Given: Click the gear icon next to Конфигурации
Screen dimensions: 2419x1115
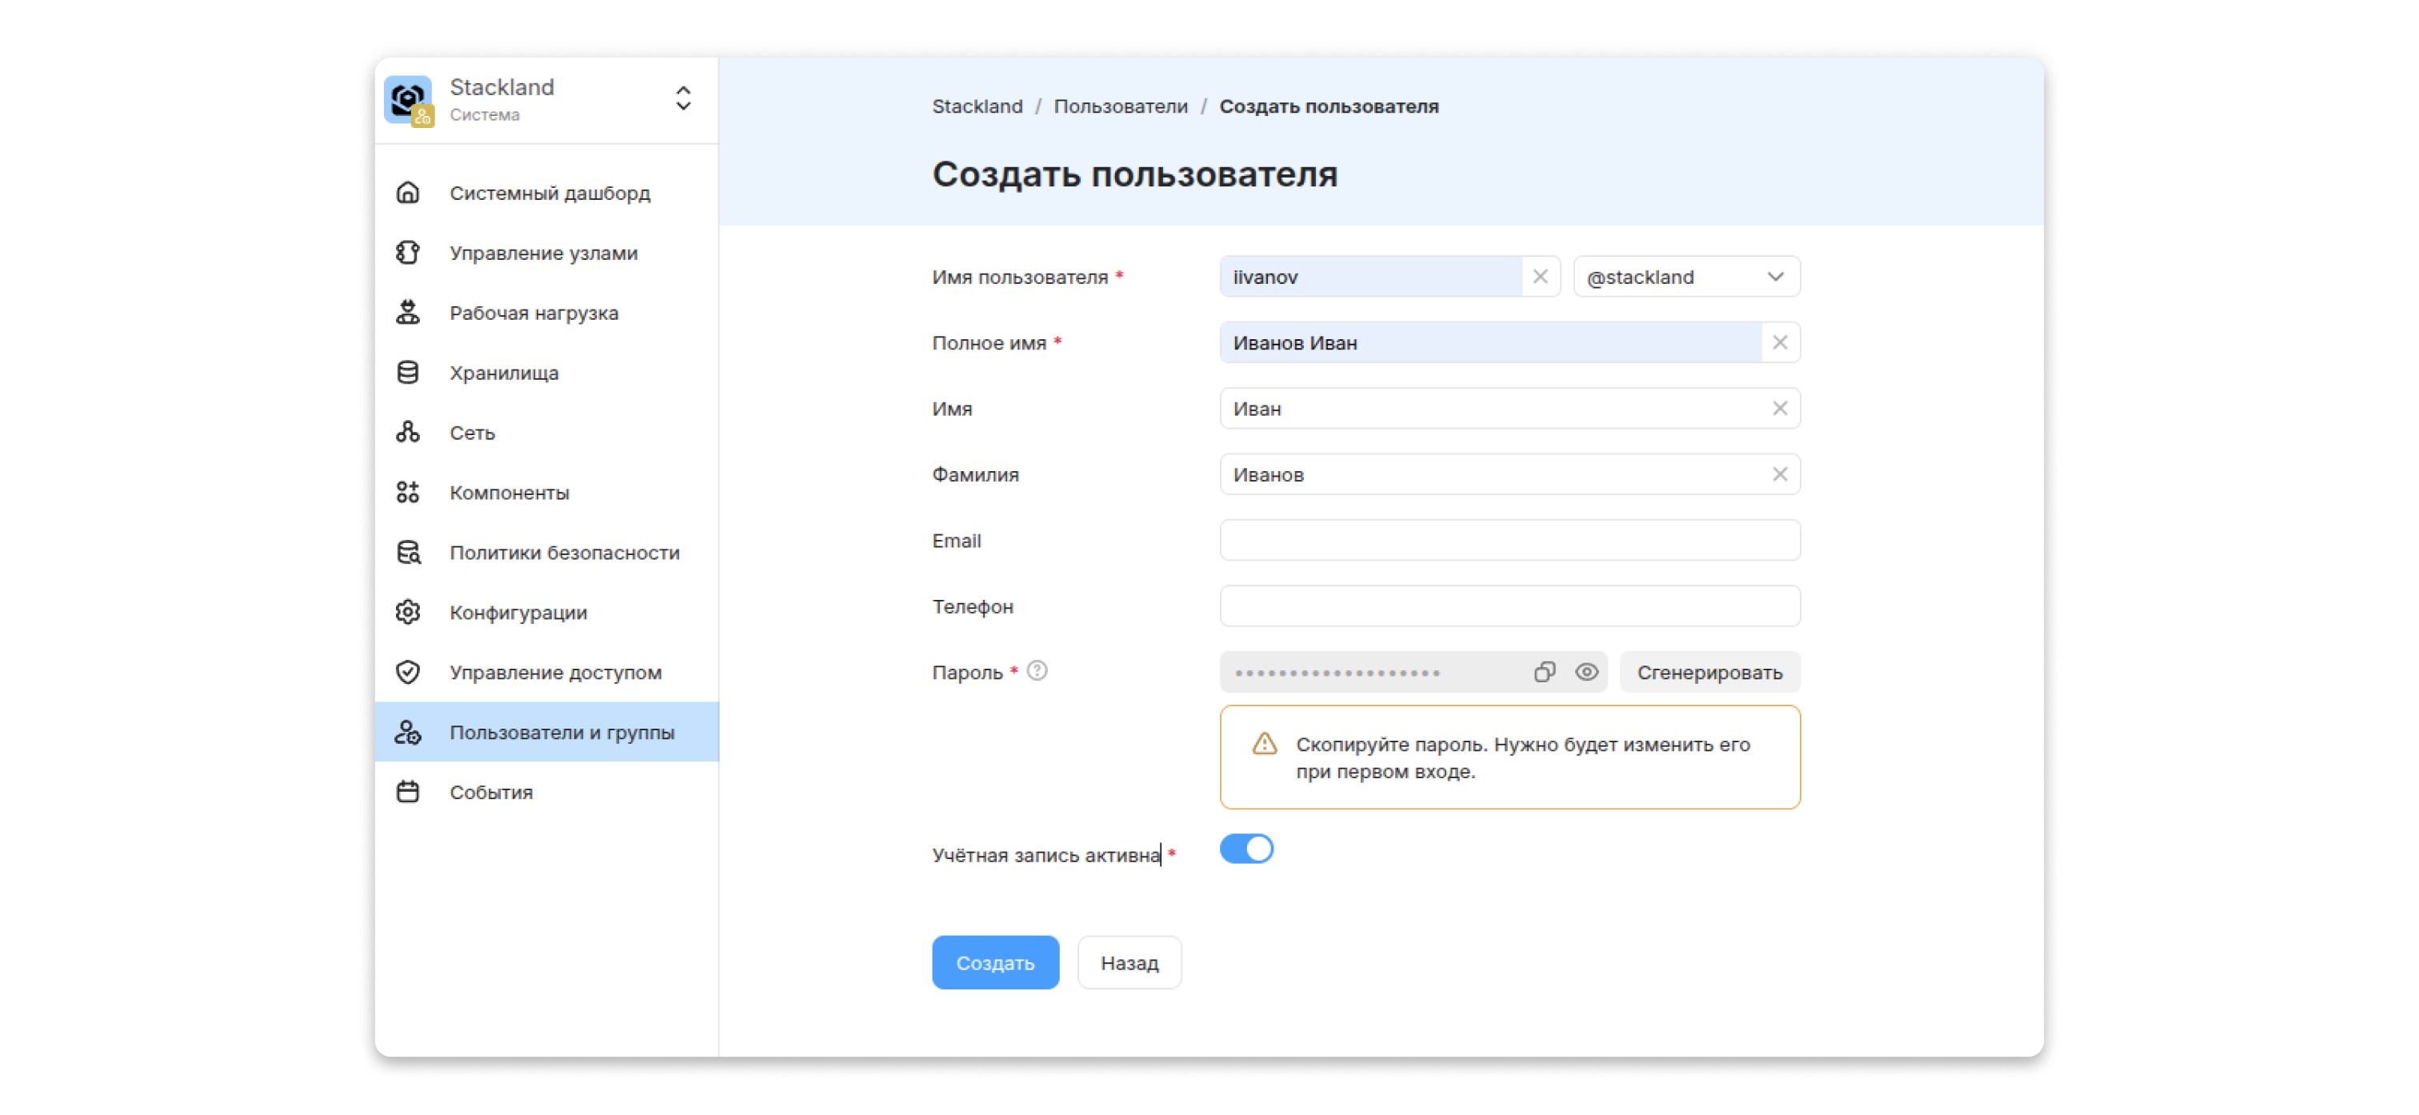Looking at the screenshot, I should click(407, 613).
